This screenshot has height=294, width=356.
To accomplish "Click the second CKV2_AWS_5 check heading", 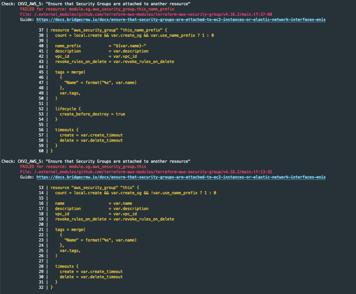I will tap(96, 161).
